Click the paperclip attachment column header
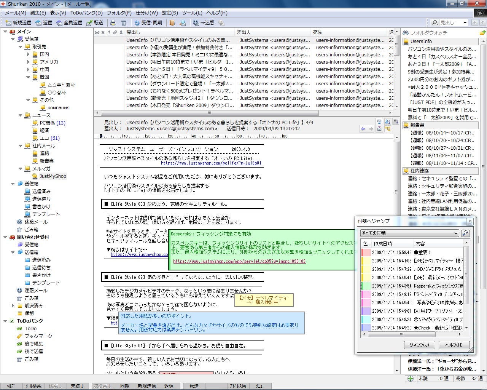The width and height of the screenshot is (487, 390). pyautogui.click(x=115, y=32)
